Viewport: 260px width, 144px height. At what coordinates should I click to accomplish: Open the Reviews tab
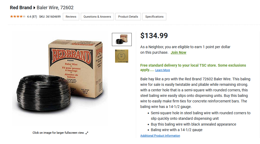coord(71,17)
